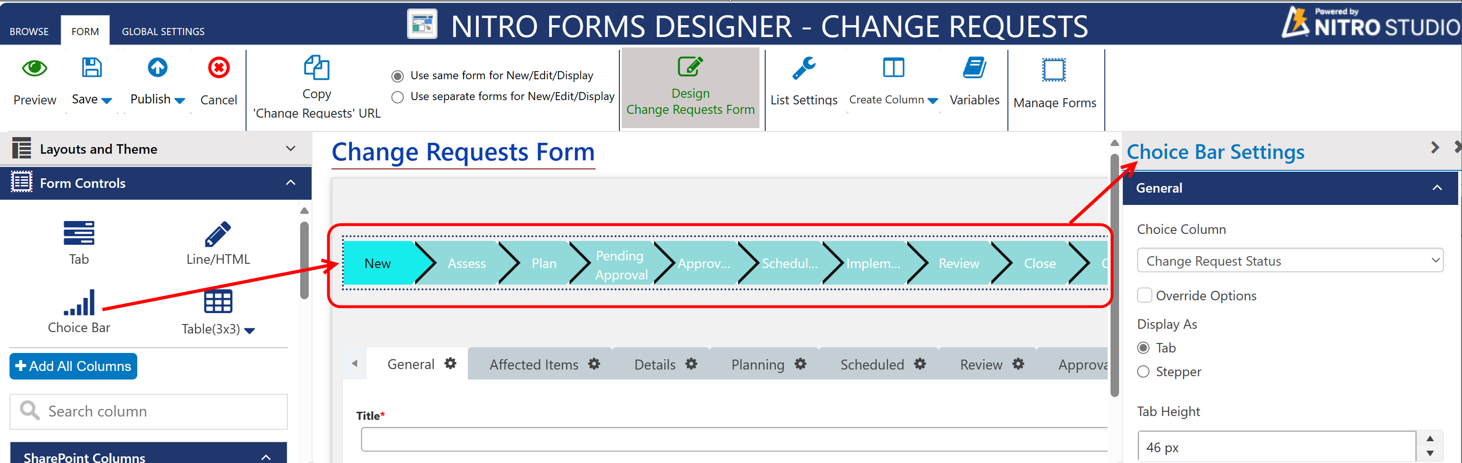
Task: Open Variables book icon
Action: pyautogui.click(x=975, y=68)
